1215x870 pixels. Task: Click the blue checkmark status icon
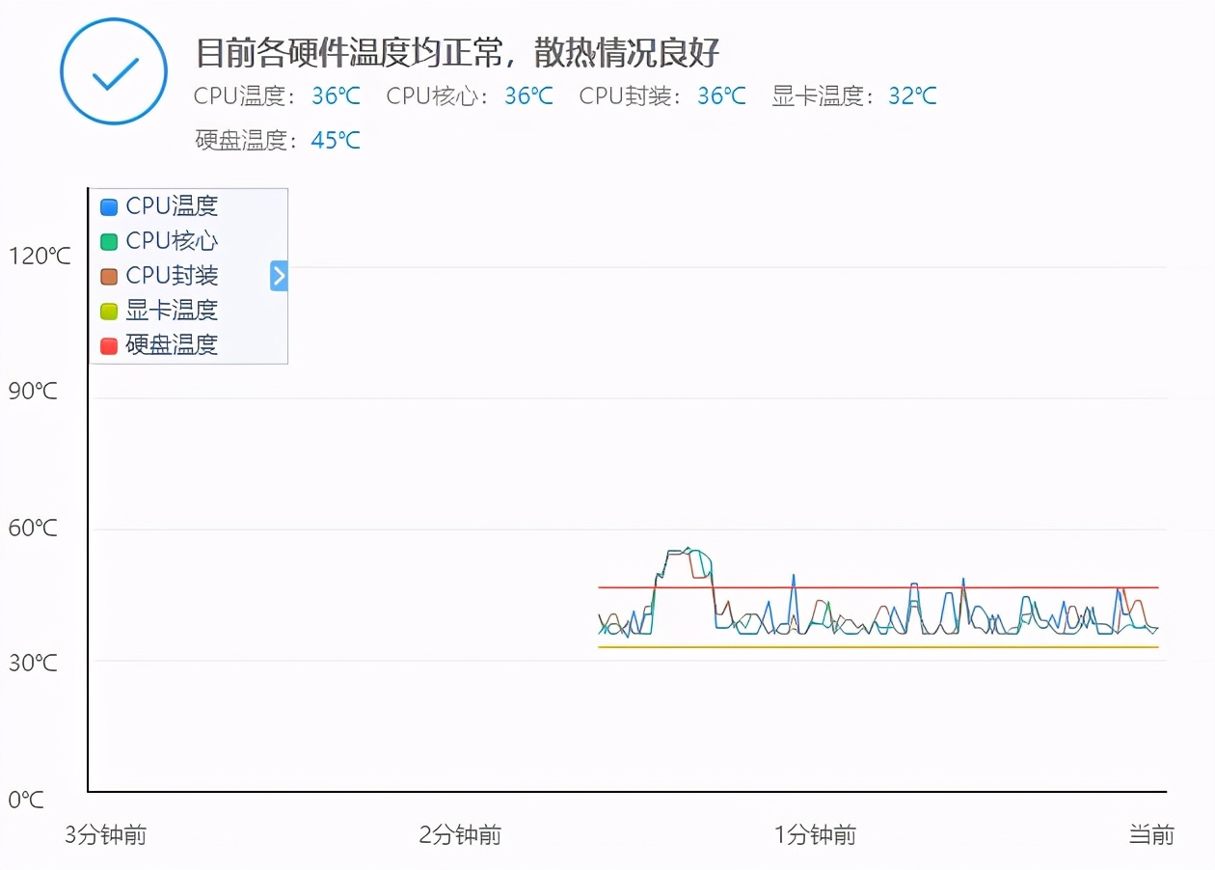[113, 70]
